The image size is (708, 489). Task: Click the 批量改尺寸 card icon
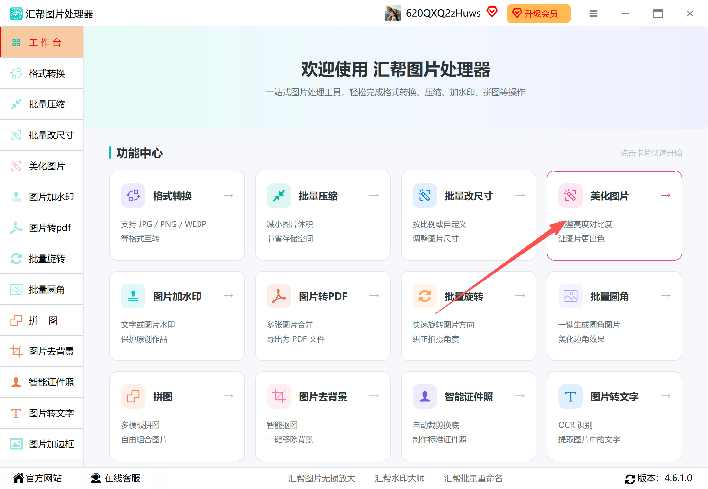click(425, 196)
